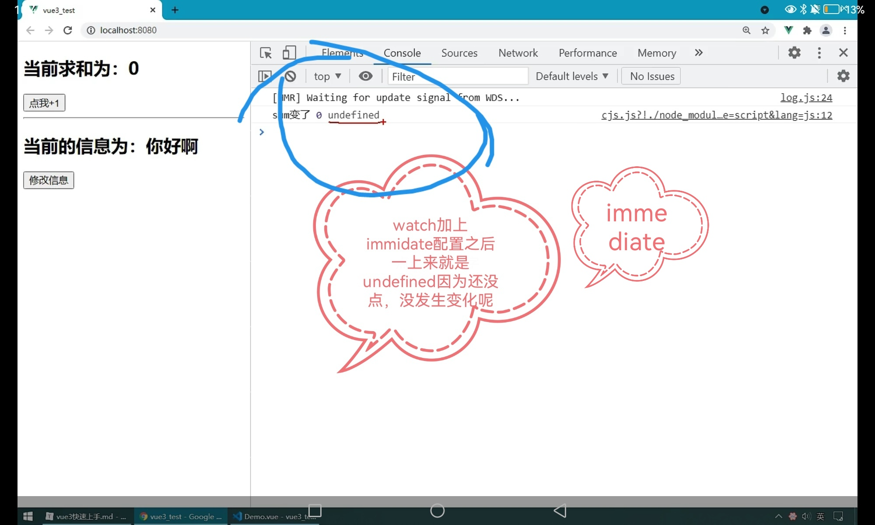Click the eye live expression icon
875x525 pixels.
(365, 77)
